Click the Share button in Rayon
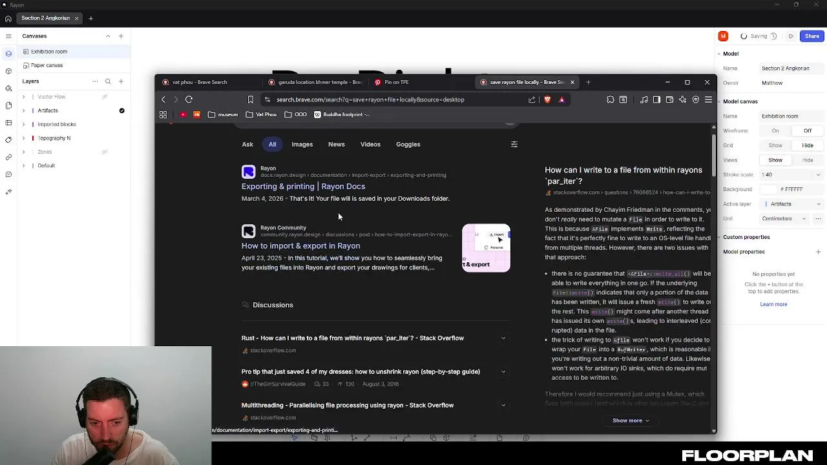Viewport: 827px width, 465px height. click(812, 36)
